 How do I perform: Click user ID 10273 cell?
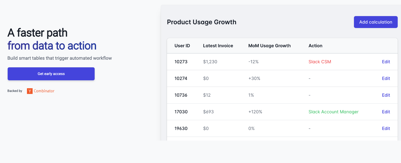(x=181, y=62)
